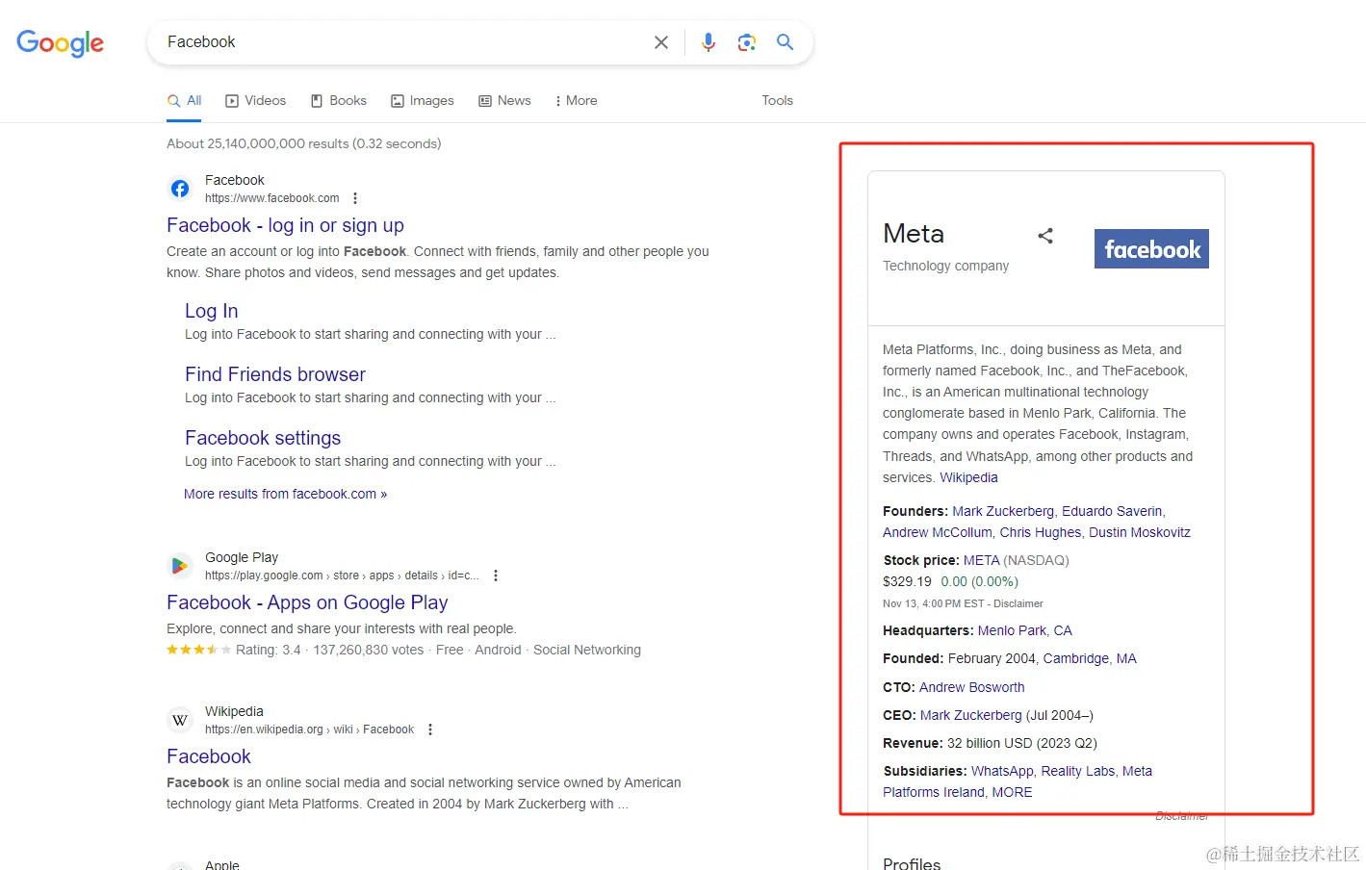Click the Meta panel title
The height and width of the screenshot is (870, 1366).
tap(914, 234)
